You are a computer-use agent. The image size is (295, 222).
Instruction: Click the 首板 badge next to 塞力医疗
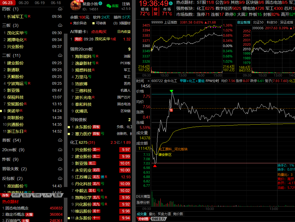[96, 134]
